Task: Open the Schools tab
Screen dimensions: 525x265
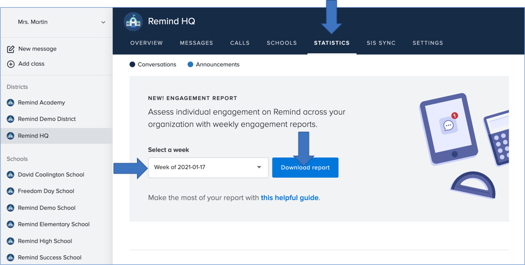Action: (282, 43)
